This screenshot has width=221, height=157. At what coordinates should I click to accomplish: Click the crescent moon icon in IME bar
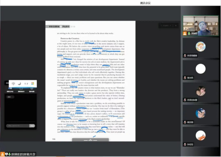(19, 84)
